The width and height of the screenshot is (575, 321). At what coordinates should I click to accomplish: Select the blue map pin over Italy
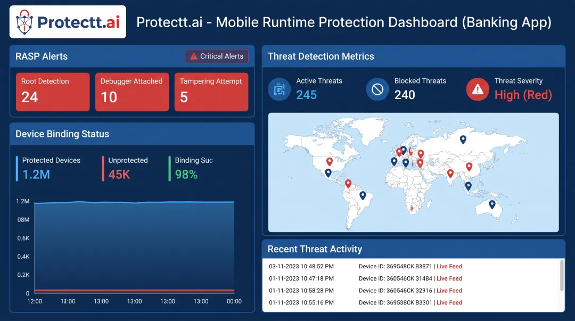[406, 162]
